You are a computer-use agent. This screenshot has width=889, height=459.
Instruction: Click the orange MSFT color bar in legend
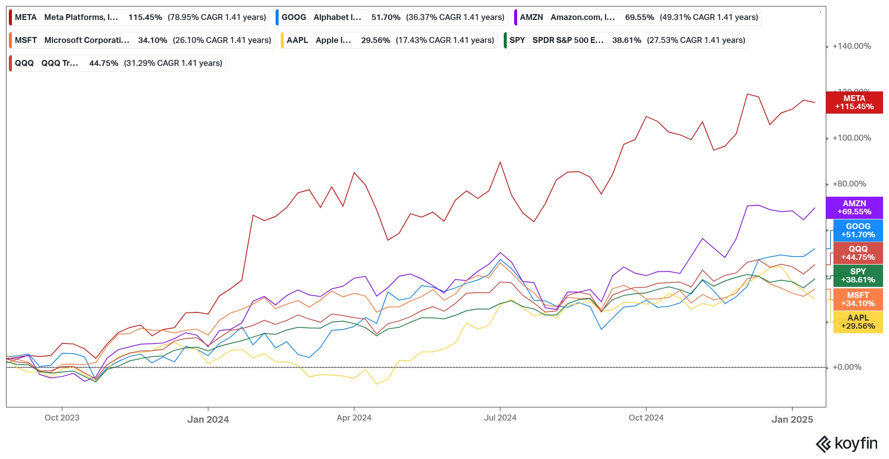pyautogui.click(x=10, y=40)
